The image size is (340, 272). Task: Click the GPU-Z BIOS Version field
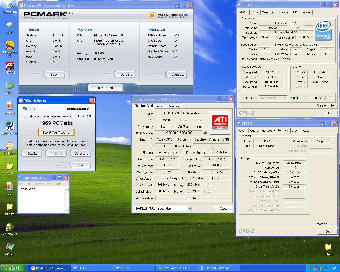pyautogui.click(x=179, y=133)
